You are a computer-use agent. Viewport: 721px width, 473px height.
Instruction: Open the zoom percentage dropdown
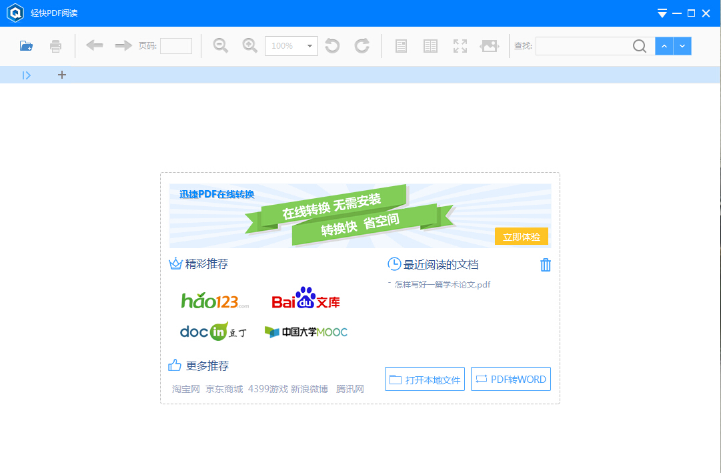click(310, 46)
